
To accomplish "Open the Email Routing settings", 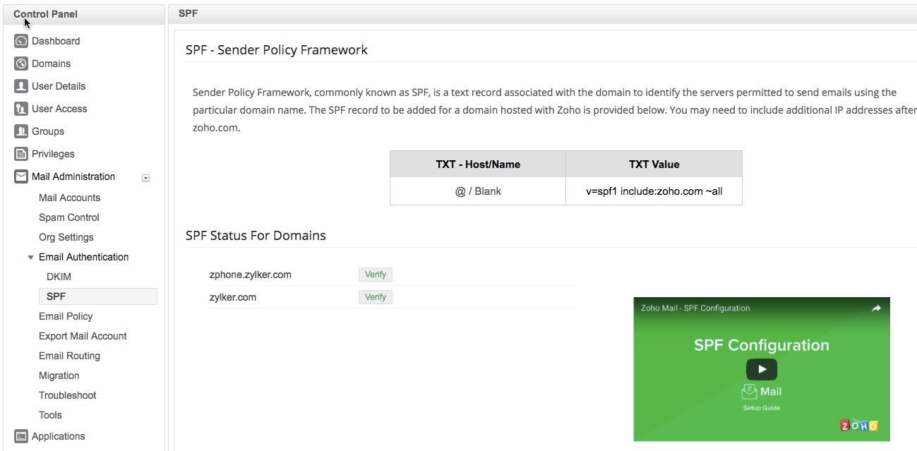I will click(x=69, y=356).
